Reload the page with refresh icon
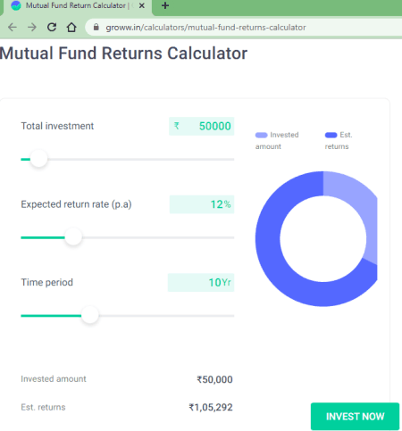The height and width of the screenshot is (431, 402). pos(52,27)
